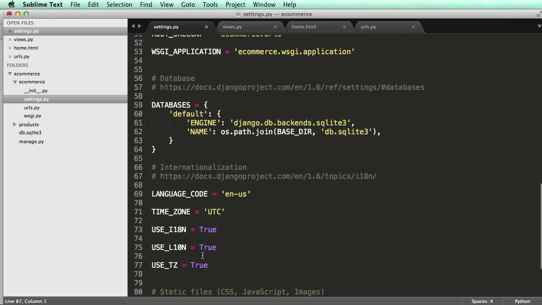Viewport: 542px width, 305px height.
Task: Click line number 69 in gutter
Action: [138, 194]
